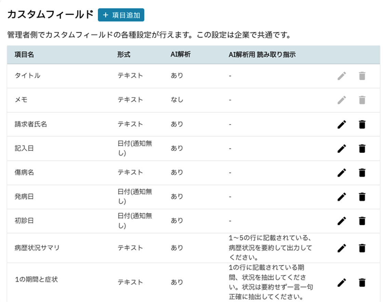383x302 pixels.
Task: Edit the 請求者氏名 field with pencil icon
Action: click(342, 124)
